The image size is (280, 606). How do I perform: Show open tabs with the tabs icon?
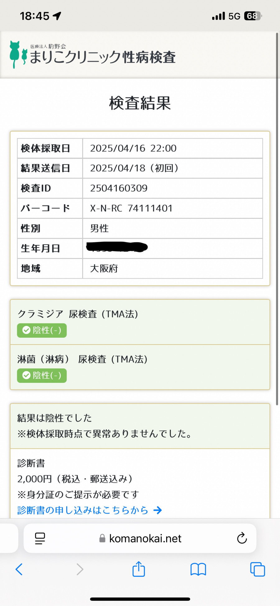click(258, 569)
